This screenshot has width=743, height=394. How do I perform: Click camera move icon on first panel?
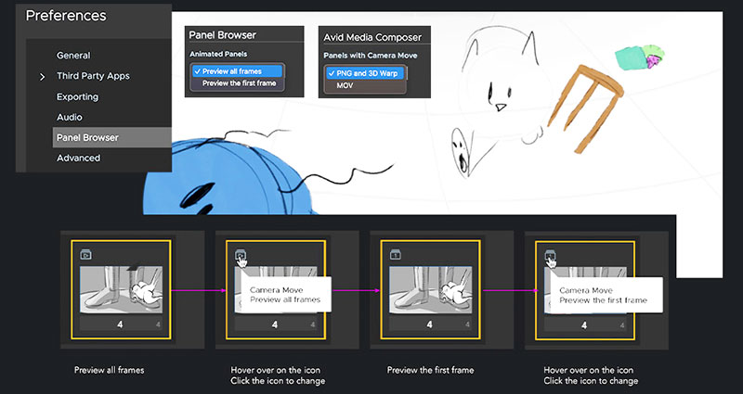(85, 253)
